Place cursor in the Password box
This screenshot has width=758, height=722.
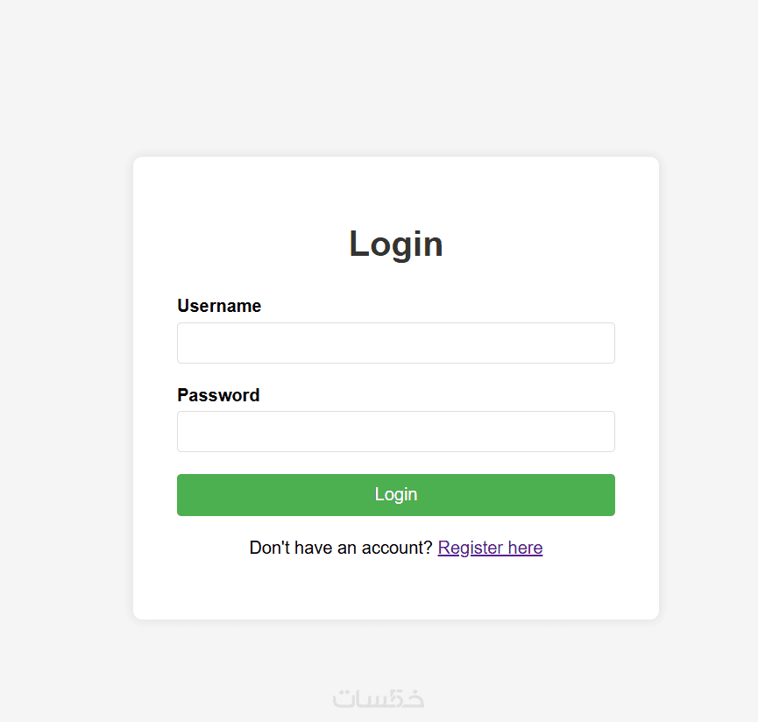point(395,431)
